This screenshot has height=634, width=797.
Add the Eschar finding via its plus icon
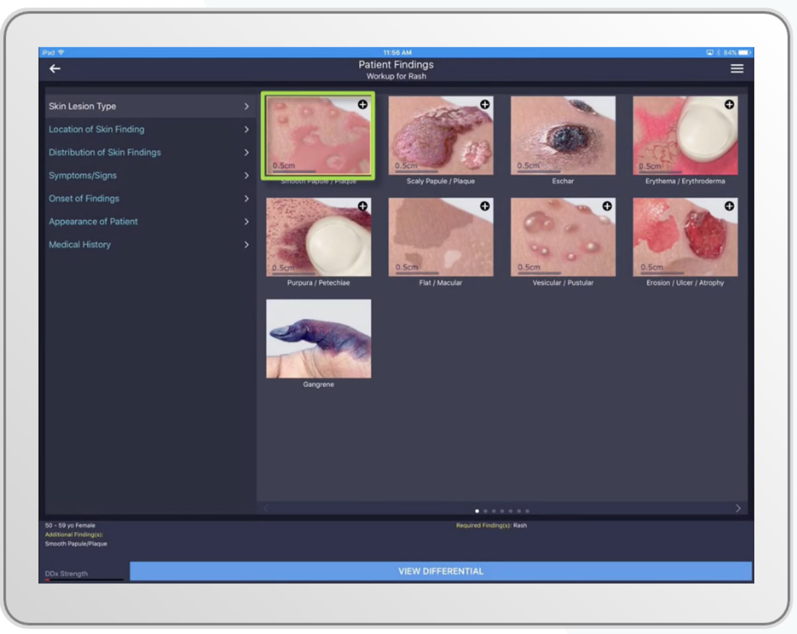[x=607, y=104]
